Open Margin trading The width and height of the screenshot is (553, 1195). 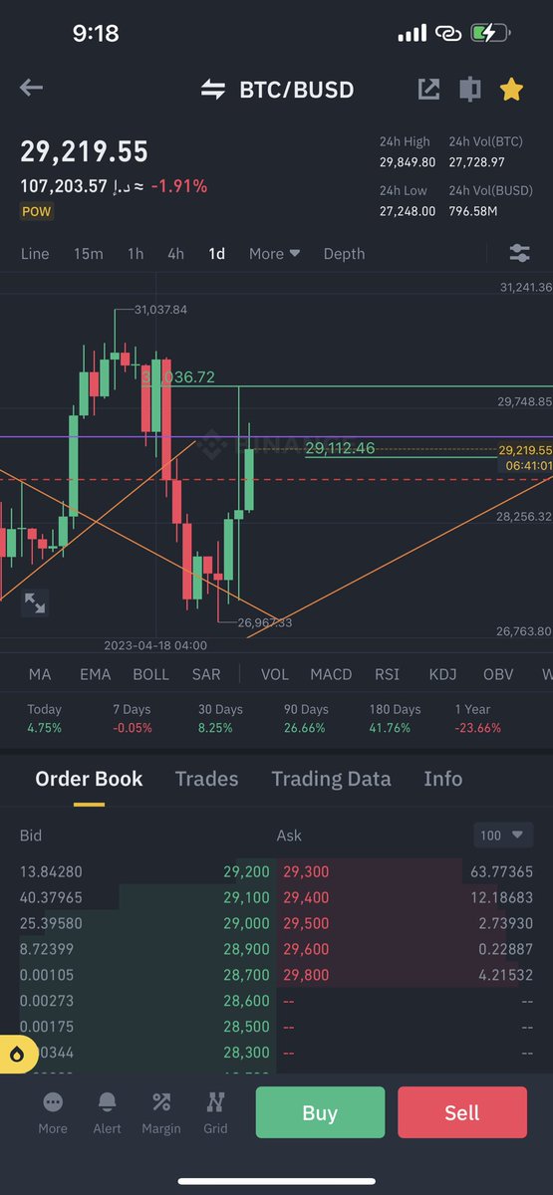point(160,1111)
